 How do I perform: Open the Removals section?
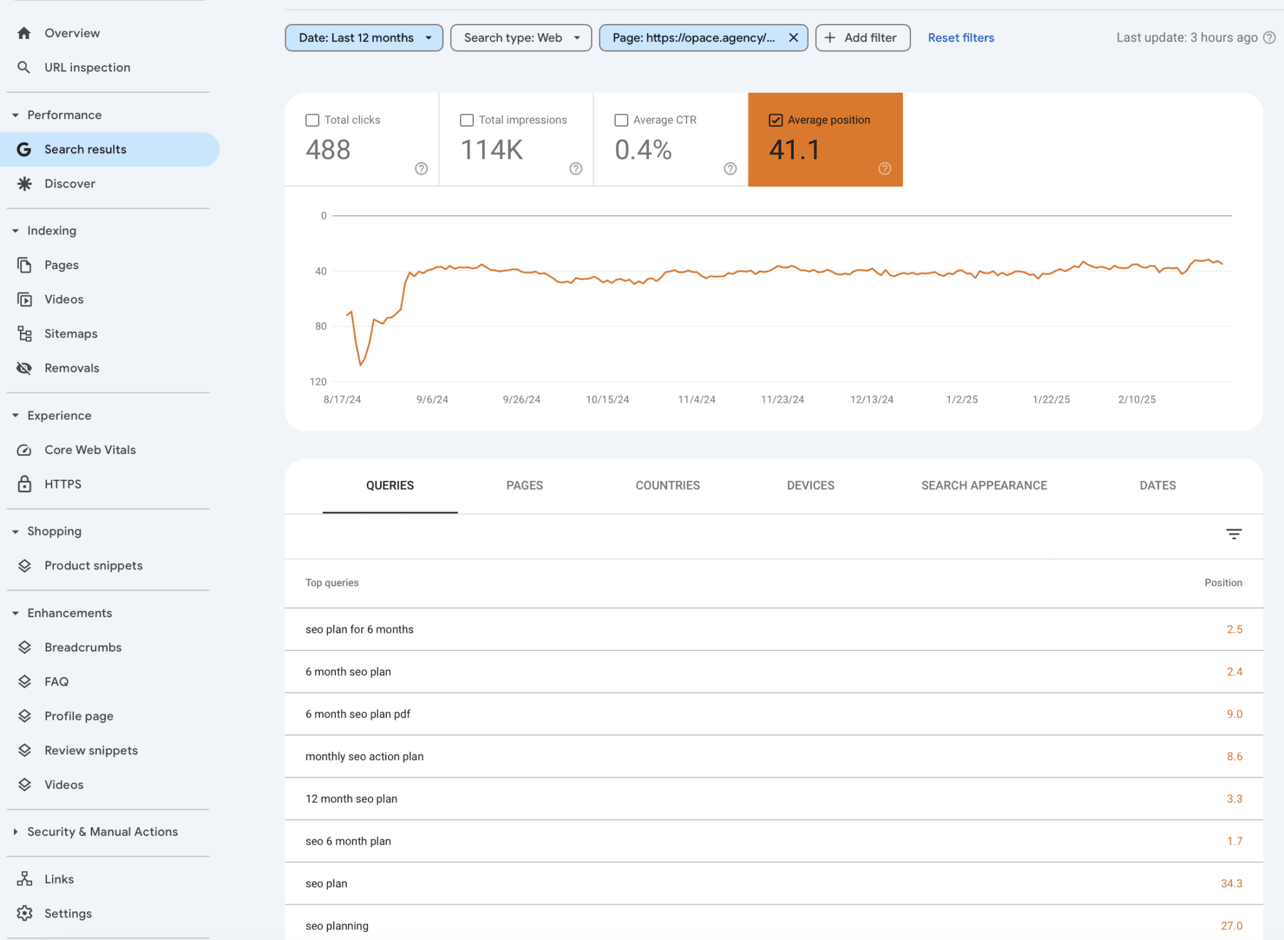pyautogui.click(x=71, y=367)
